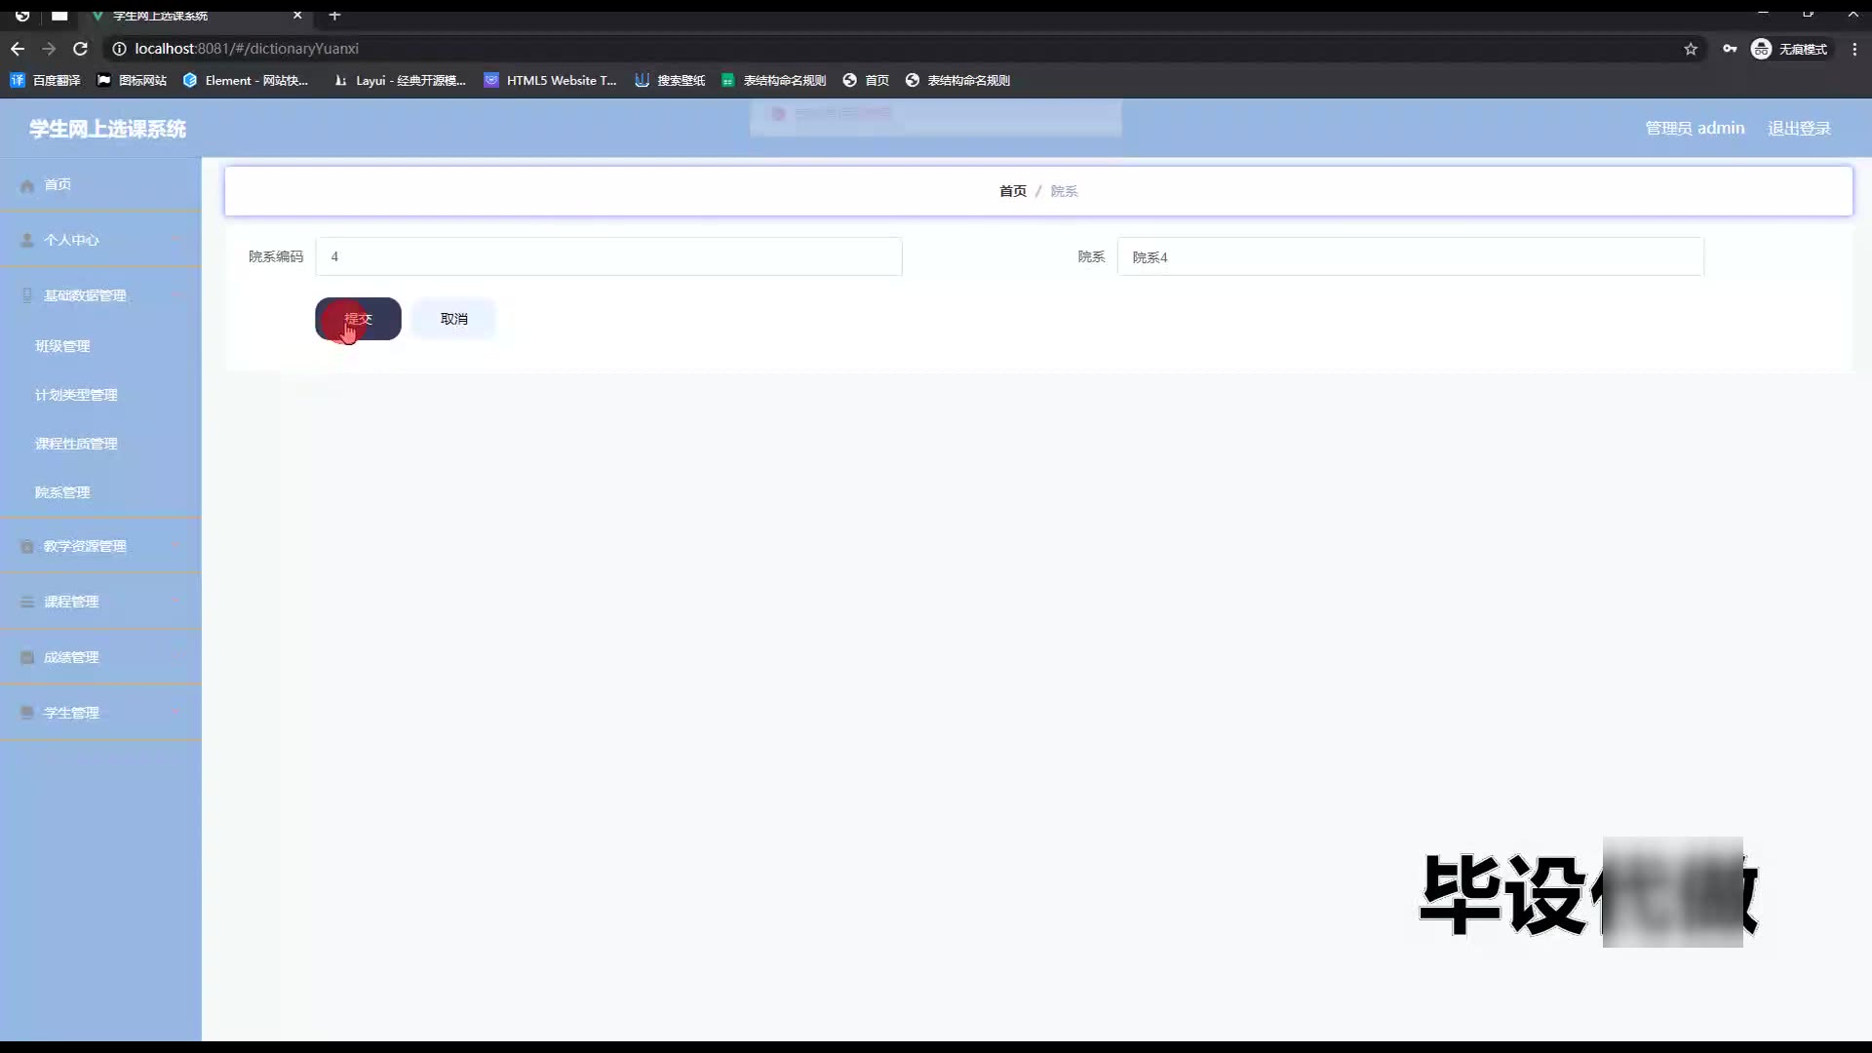Open 首页 in the sidebar

100,184
